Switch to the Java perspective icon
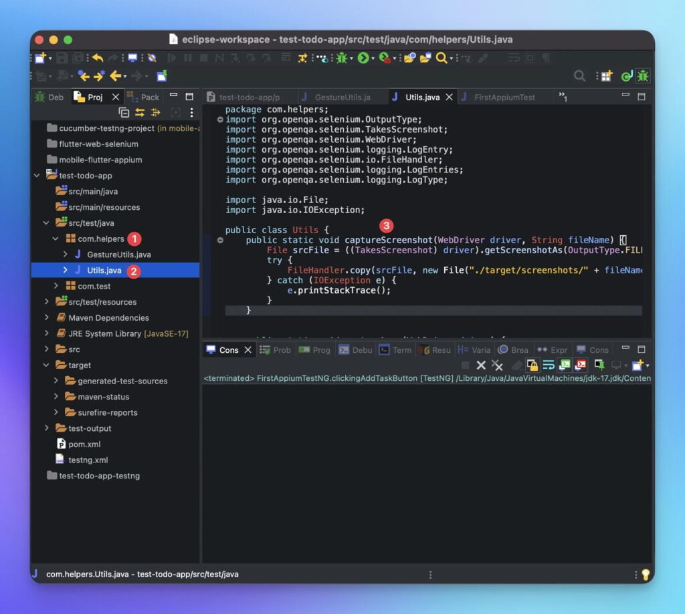The width and height of the screenshot is (685, 614). coord(626,76)
